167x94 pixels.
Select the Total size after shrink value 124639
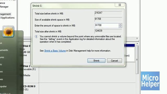coord(108,31)
